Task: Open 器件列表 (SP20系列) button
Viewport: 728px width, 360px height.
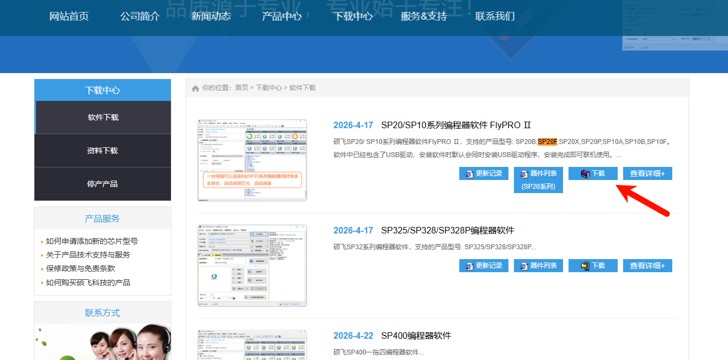Action: [538, 180]
